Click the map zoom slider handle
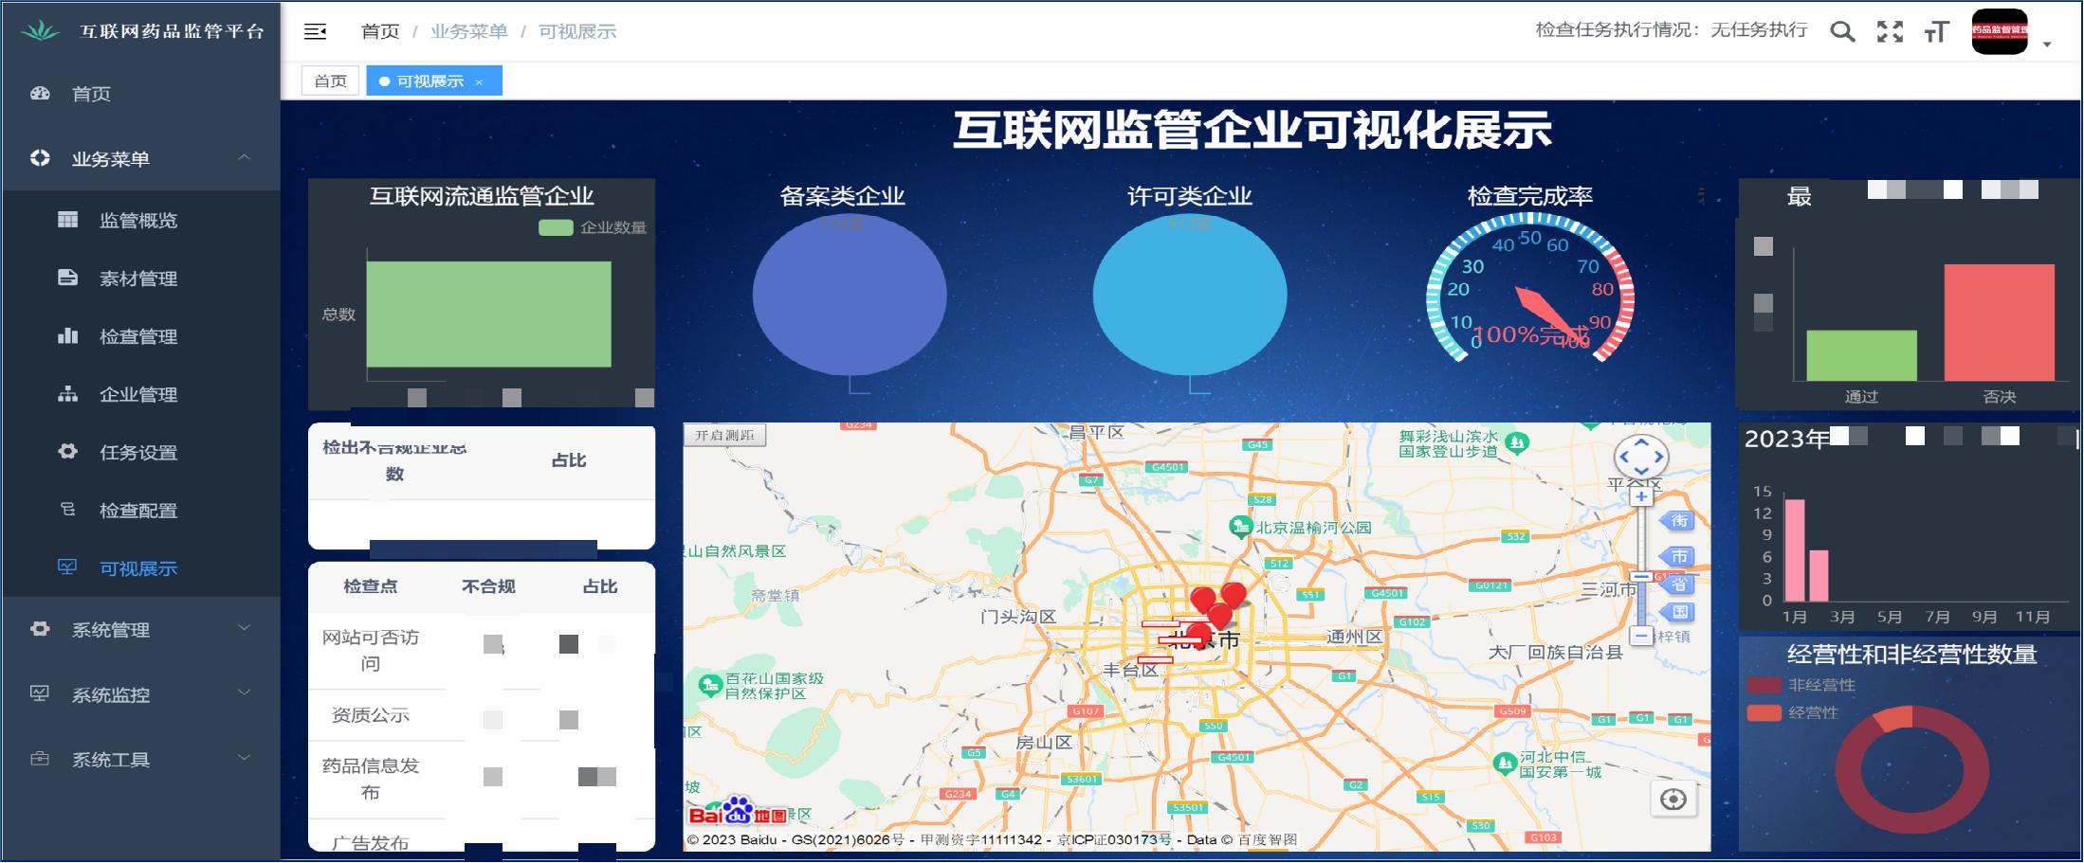 pyautogui.click(x=1641, y=576)
